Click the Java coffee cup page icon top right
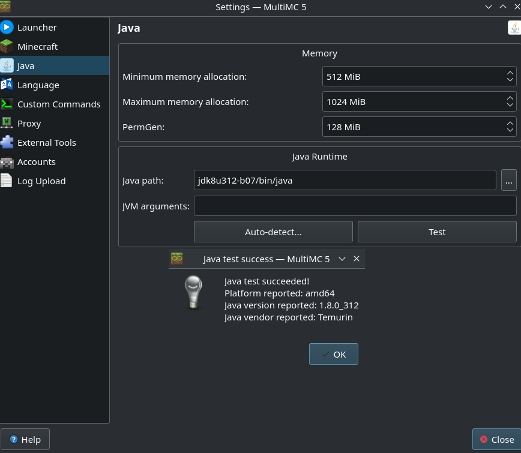Viewport: 521px width, 453px height. pos(514,28)
